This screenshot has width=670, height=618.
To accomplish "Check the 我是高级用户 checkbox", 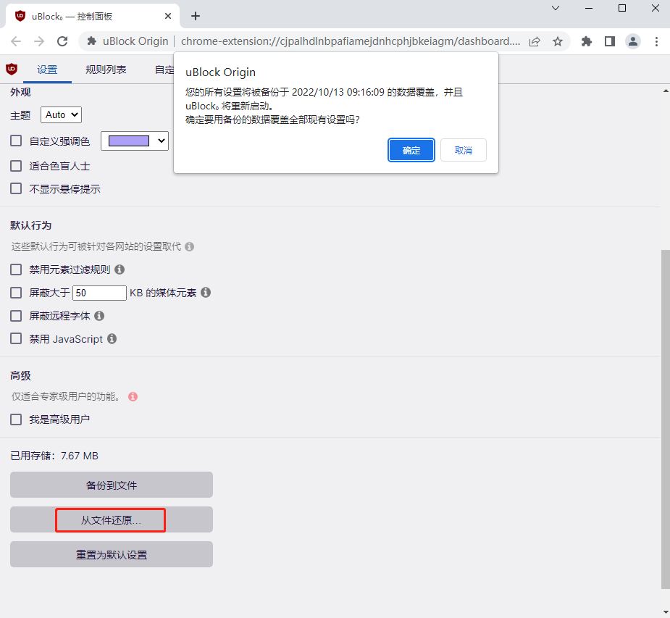I will [16, 419].
